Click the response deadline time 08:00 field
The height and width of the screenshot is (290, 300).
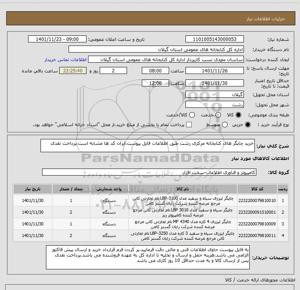tap(155, 70)
